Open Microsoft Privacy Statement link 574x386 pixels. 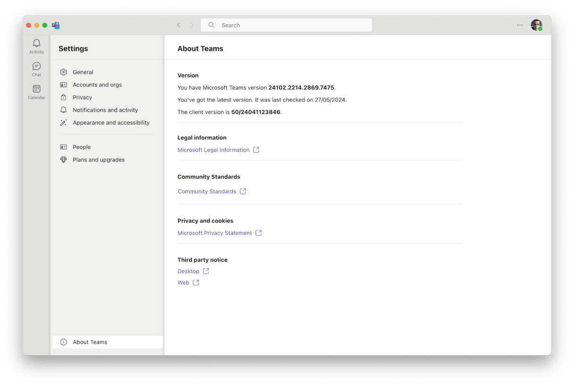point(214,233)
